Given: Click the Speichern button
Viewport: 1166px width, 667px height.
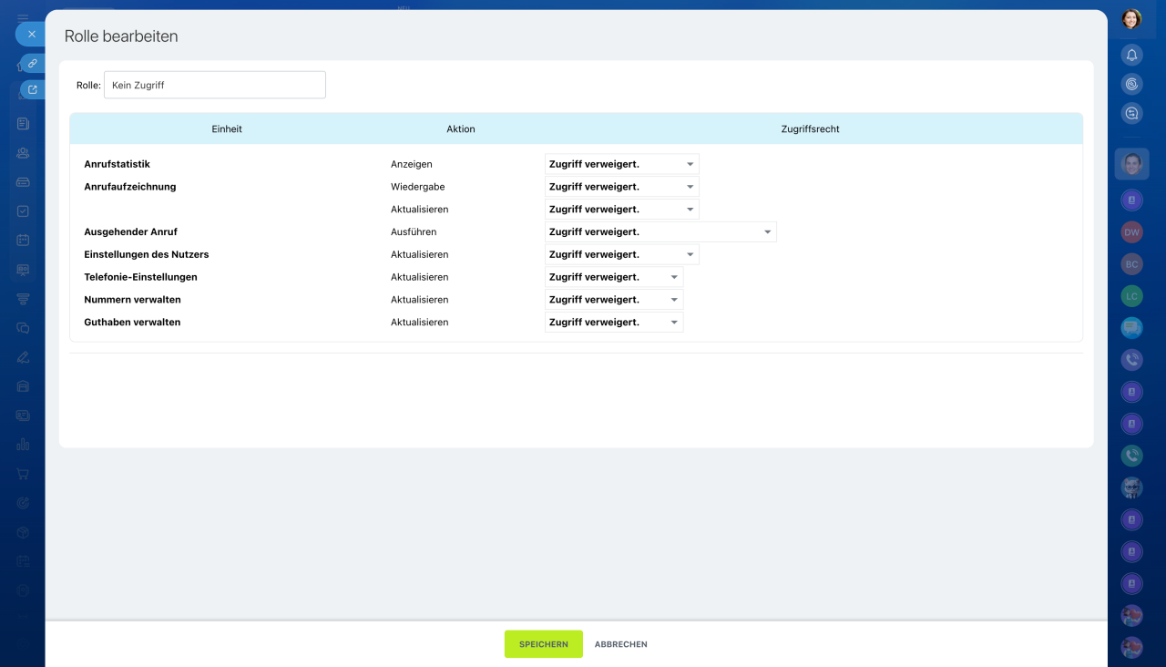Looking at the screenshot, I should click(543, 644).
